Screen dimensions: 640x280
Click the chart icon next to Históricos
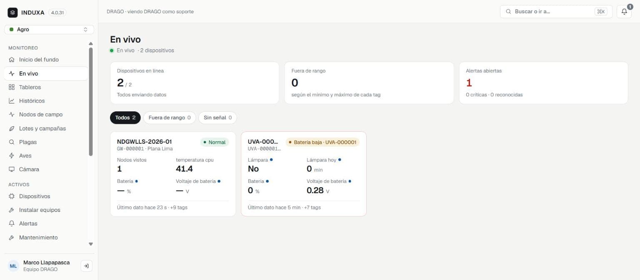pyautogui.click(x=12, y=101)
